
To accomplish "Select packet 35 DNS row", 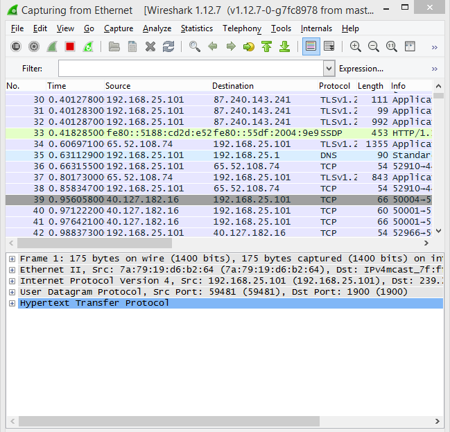I will point(218,155).
